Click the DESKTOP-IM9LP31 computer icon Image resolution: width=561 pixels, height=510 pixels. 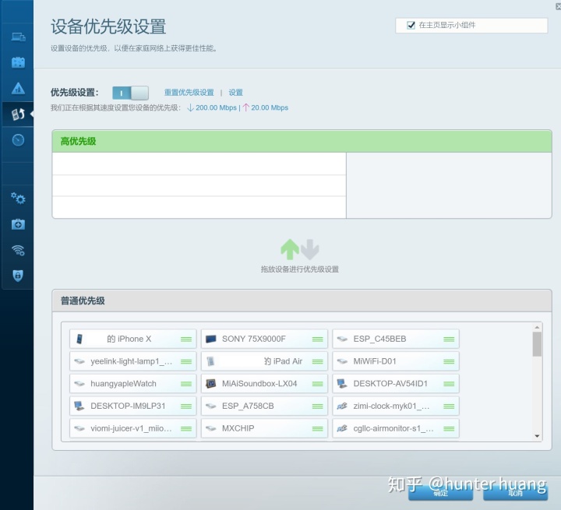pyautogui.click(x=79, y=406)
